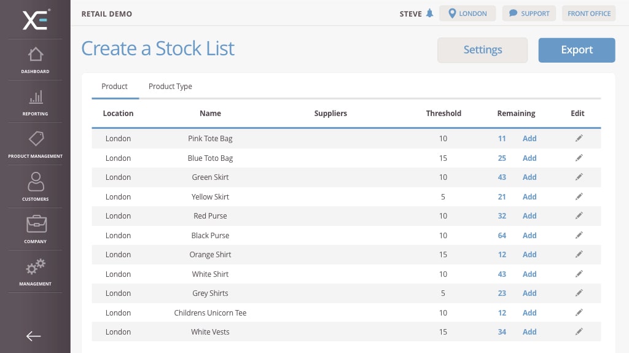
Task: Open the Company briefcase icon
Action: click(x=36, y=228)
